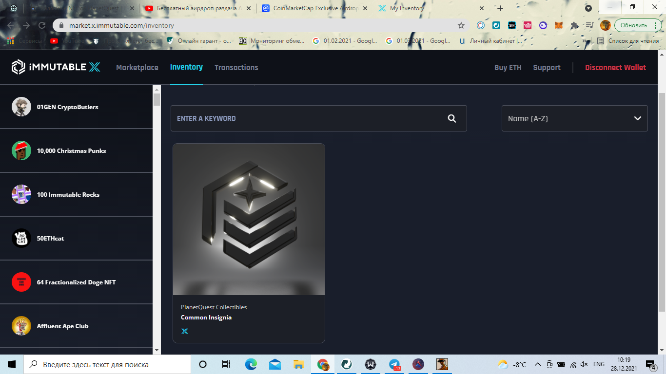Screen dimensions: 666x374
Task: Click the Immutable X icon on the card
Action: (185, 331)
